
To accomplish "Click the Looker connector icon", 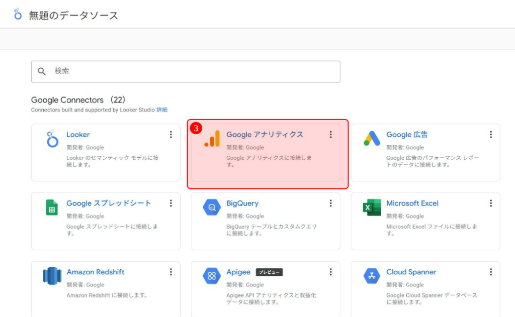I will coord(52,139).
